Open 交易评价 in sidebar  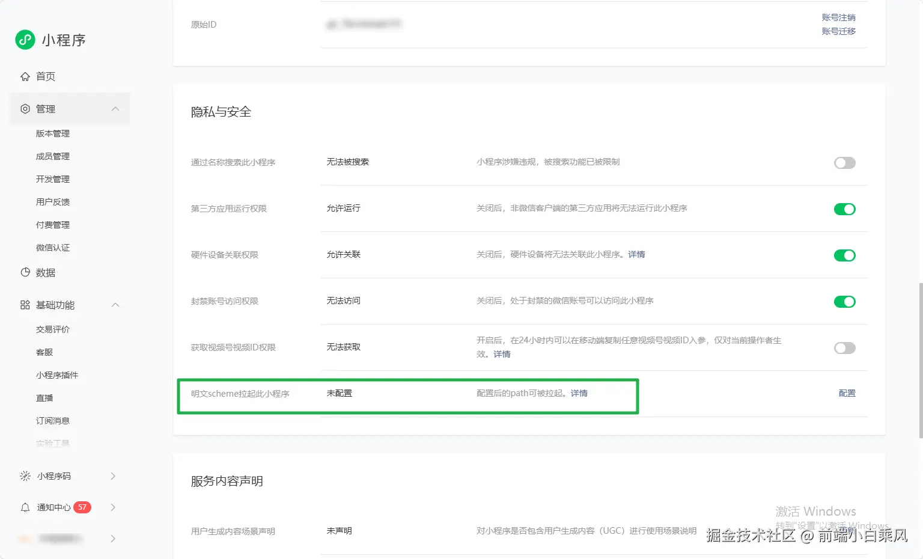click(53, 329)
